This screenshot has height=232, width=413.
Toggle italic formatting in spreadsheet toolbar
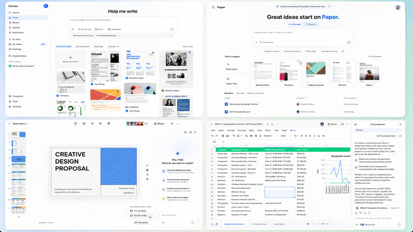(x=314, y=136)
